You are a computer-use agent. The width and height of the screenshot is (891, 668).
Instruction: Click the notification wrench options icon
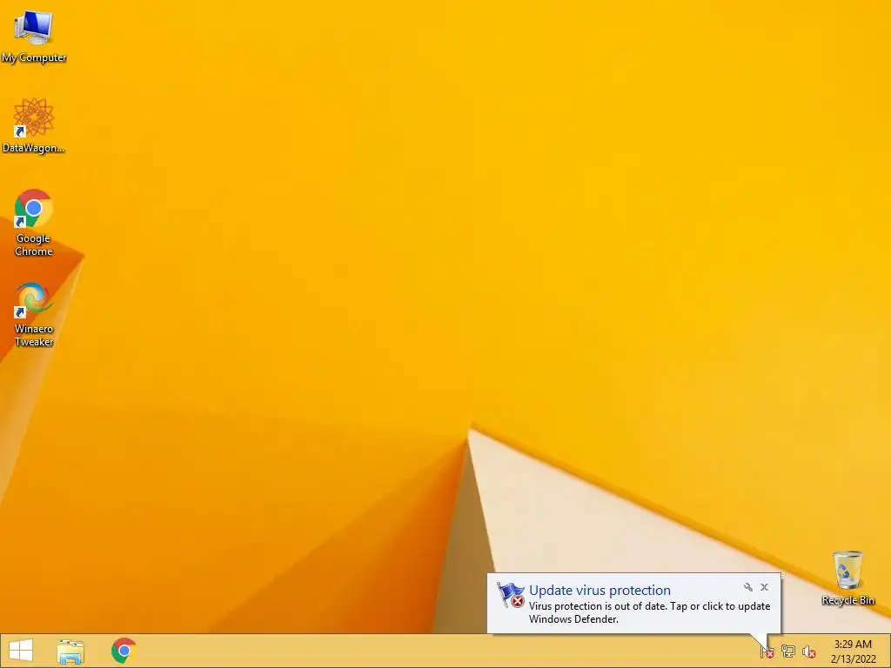[x=747, y=587]
